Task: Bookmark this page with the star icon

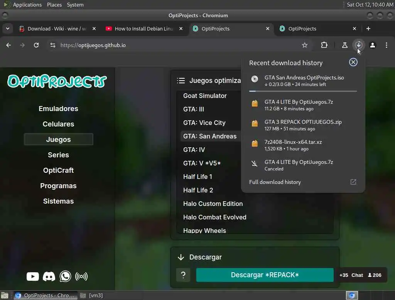Action: [305, 45]
